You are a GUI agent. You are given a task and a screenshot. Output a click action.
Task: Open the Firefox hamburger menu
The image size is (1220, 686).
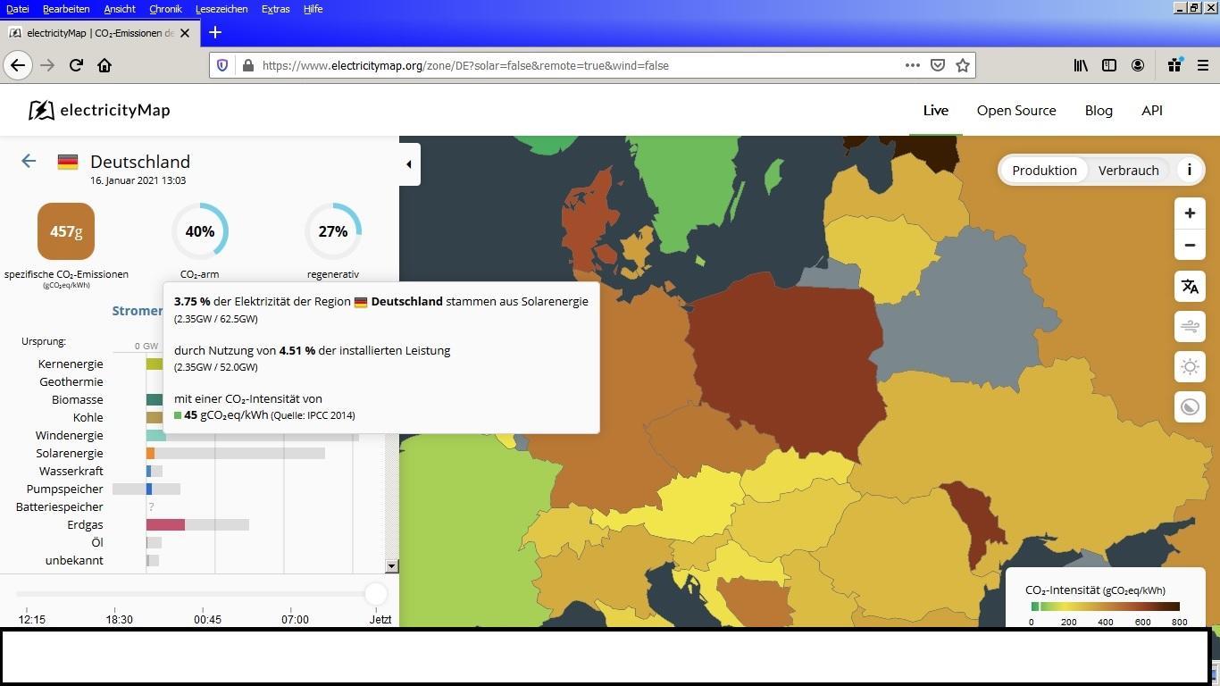[1203, 65]
